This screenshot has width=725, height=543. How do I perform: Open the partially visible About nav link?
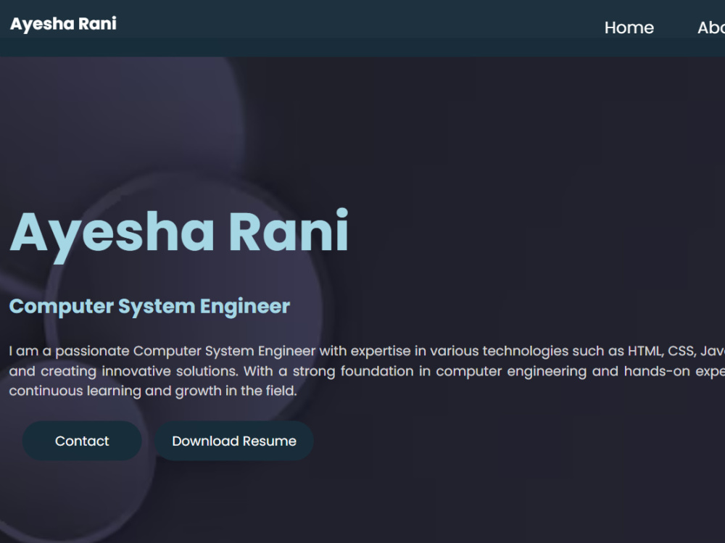tap(711, 28)
